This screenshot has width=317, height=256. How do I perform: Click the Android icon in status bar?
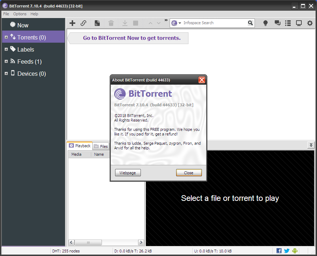coord(295,251)
